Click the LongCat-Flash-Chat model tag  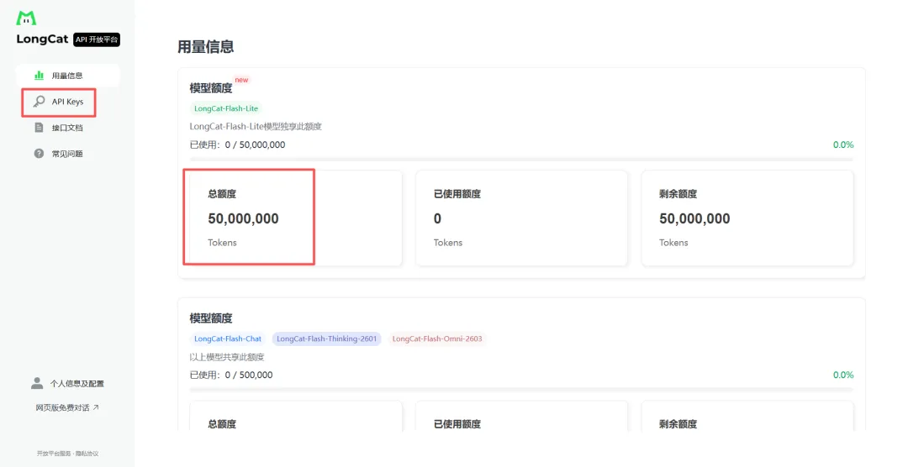(x=228, y=338)
